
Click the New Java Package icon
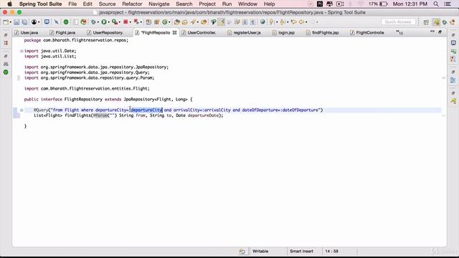click(156, 22)
